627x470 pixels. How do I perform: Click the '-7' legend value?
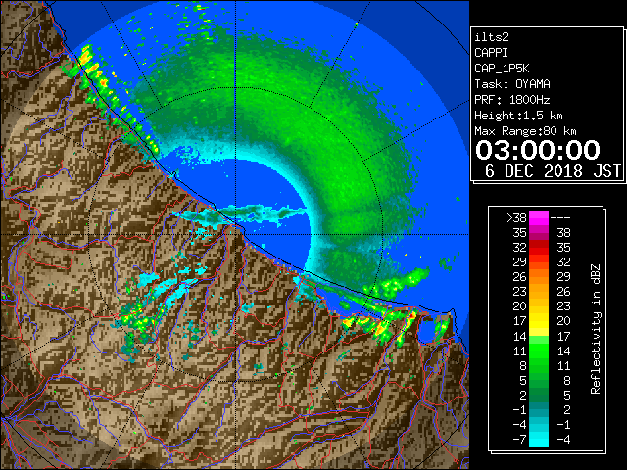519,440
